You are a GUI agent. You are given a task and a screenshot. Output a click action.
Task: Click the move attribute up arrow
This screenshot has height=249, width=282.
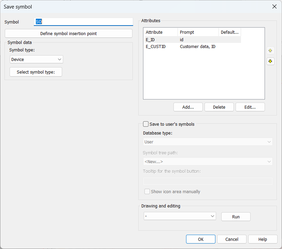pyautogui.click(x=270, y=50)
